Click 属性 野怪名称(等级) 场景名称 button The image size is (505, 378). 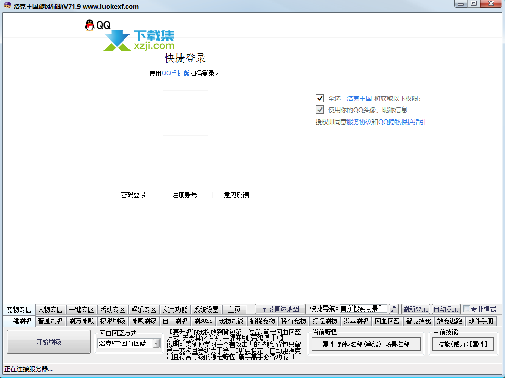click(366, 344)
